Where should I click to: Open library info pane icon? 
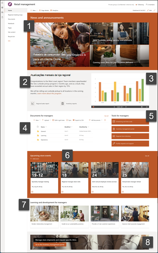click(x=105, y=120)
